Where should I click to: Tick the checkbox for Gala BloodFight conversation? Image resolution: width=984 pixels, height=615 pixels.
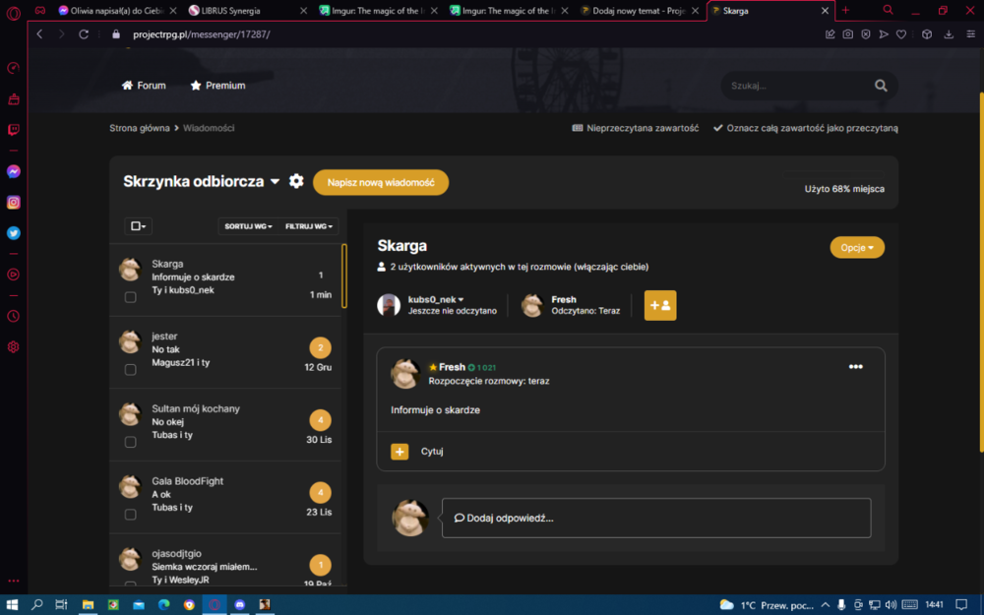point(131,515)
